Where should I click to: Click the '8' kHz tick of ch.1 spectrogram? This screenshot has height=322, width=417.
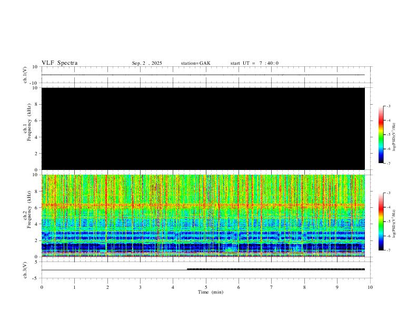(37, 104)
